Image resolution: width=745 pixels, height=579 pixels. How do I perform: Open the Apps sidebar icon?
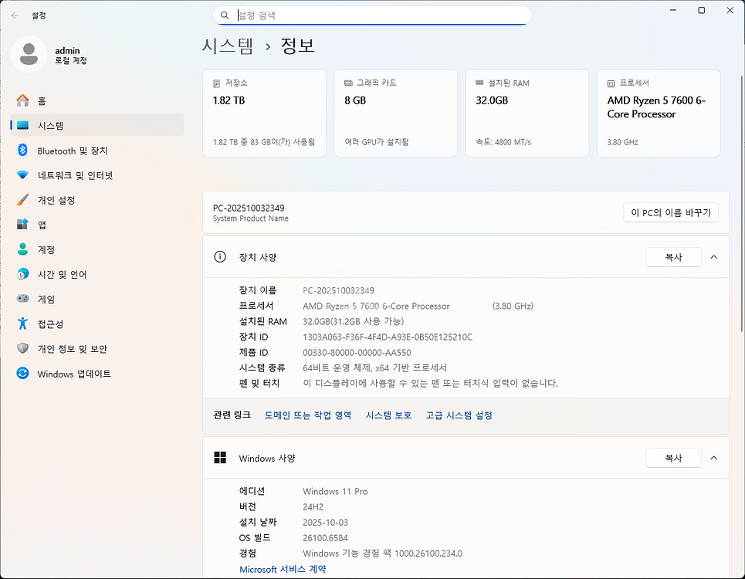click(22, 225)
